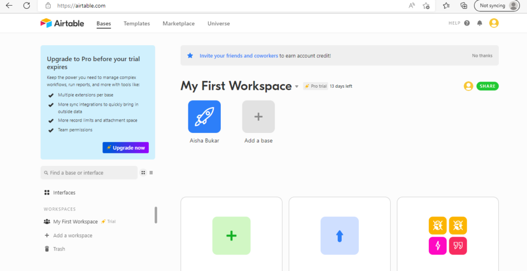
Task: Click Invite your friends and coworkers link
Action: coord(239,55)
